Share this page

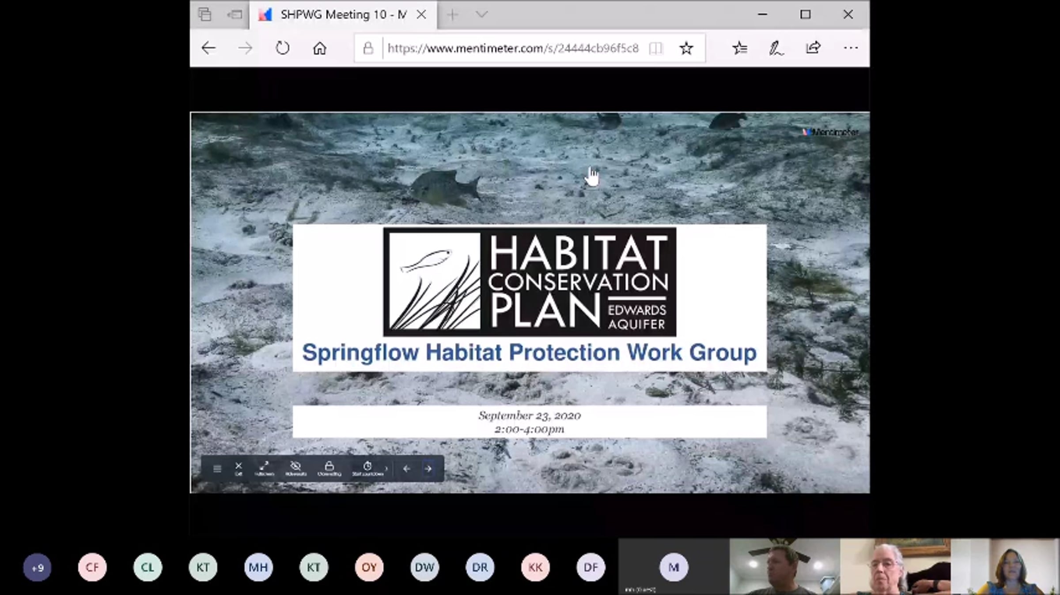tap(813, 48)
